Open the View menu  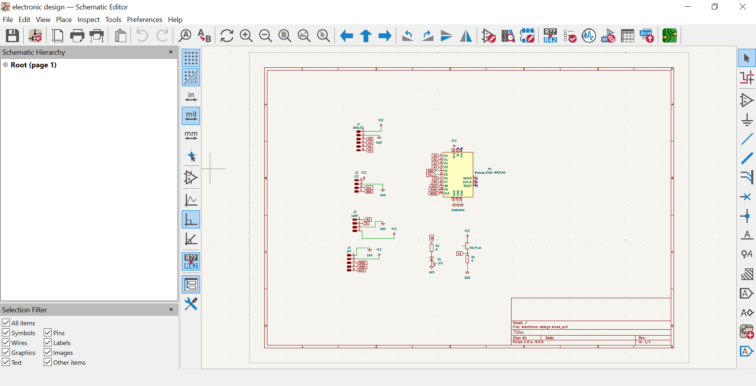pos(43,20)
